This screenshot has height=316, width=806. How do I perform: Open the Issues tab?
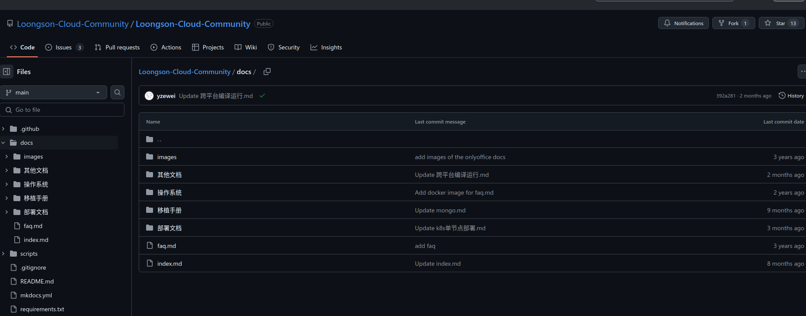[x=64, y=47]
